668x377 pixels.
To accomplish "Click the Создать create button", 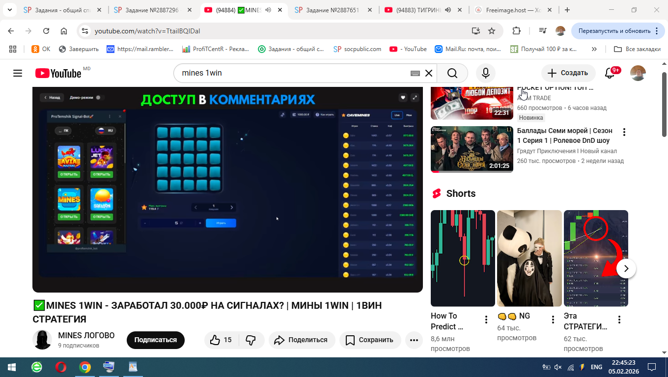I will pyautogui.click(x=568, y=73).
